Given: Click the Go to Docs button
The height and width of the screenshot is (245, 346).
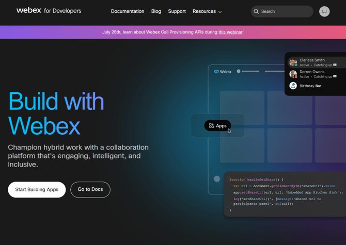Looking at the screenshot, I should click(90, 189).
